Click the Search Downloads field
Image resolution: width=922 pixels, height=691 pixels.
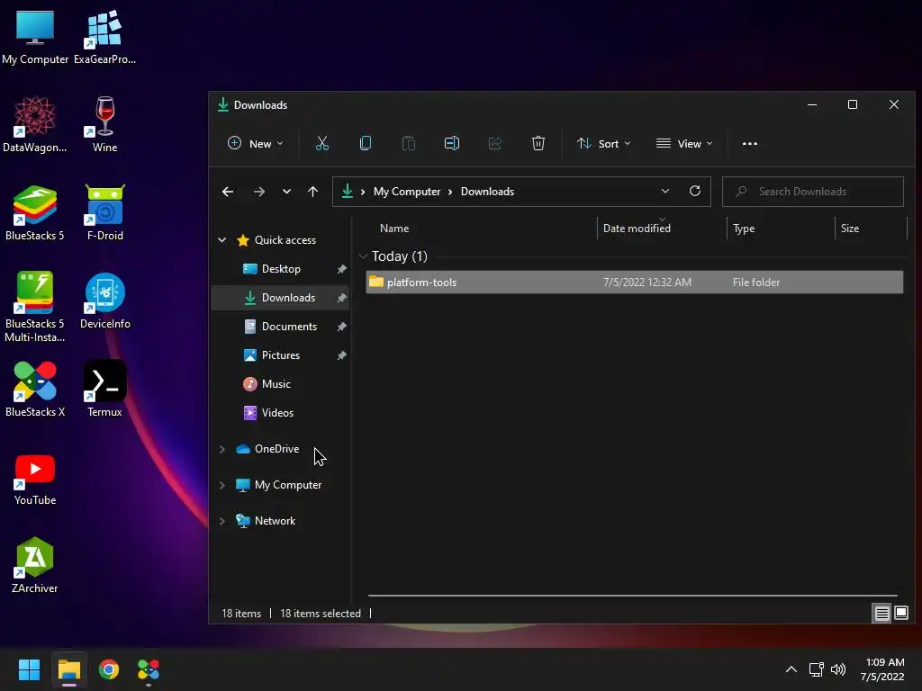813,192
